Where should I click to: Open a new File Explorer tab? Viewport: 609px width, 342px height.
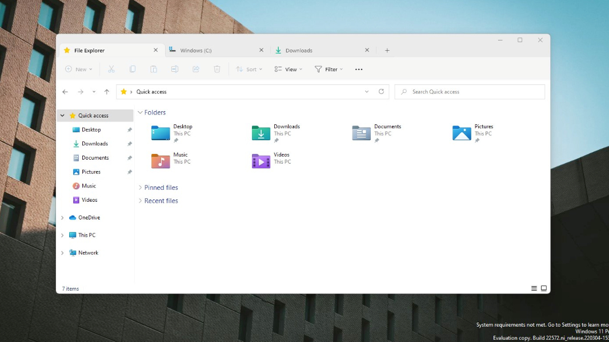(x=387, y=50)
